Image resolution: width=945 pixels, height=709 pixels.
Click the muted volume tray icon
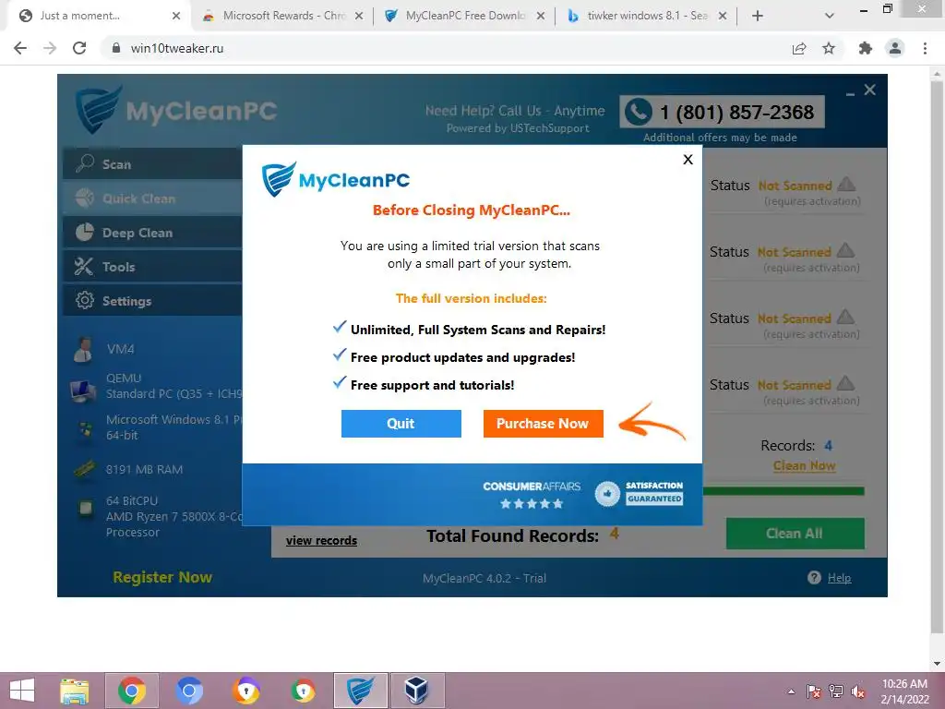[858, 691]
